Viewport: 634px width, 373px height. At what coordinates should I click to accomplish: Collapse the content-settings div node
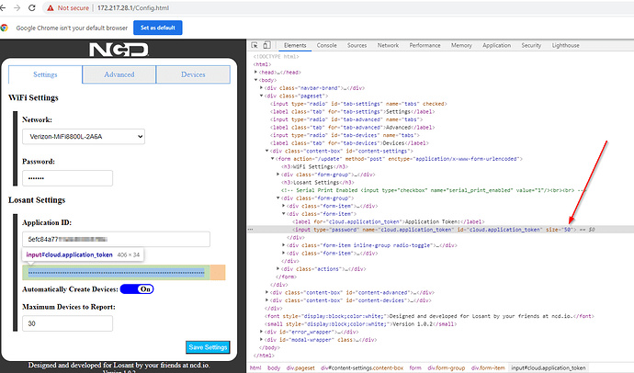(267, 151)
